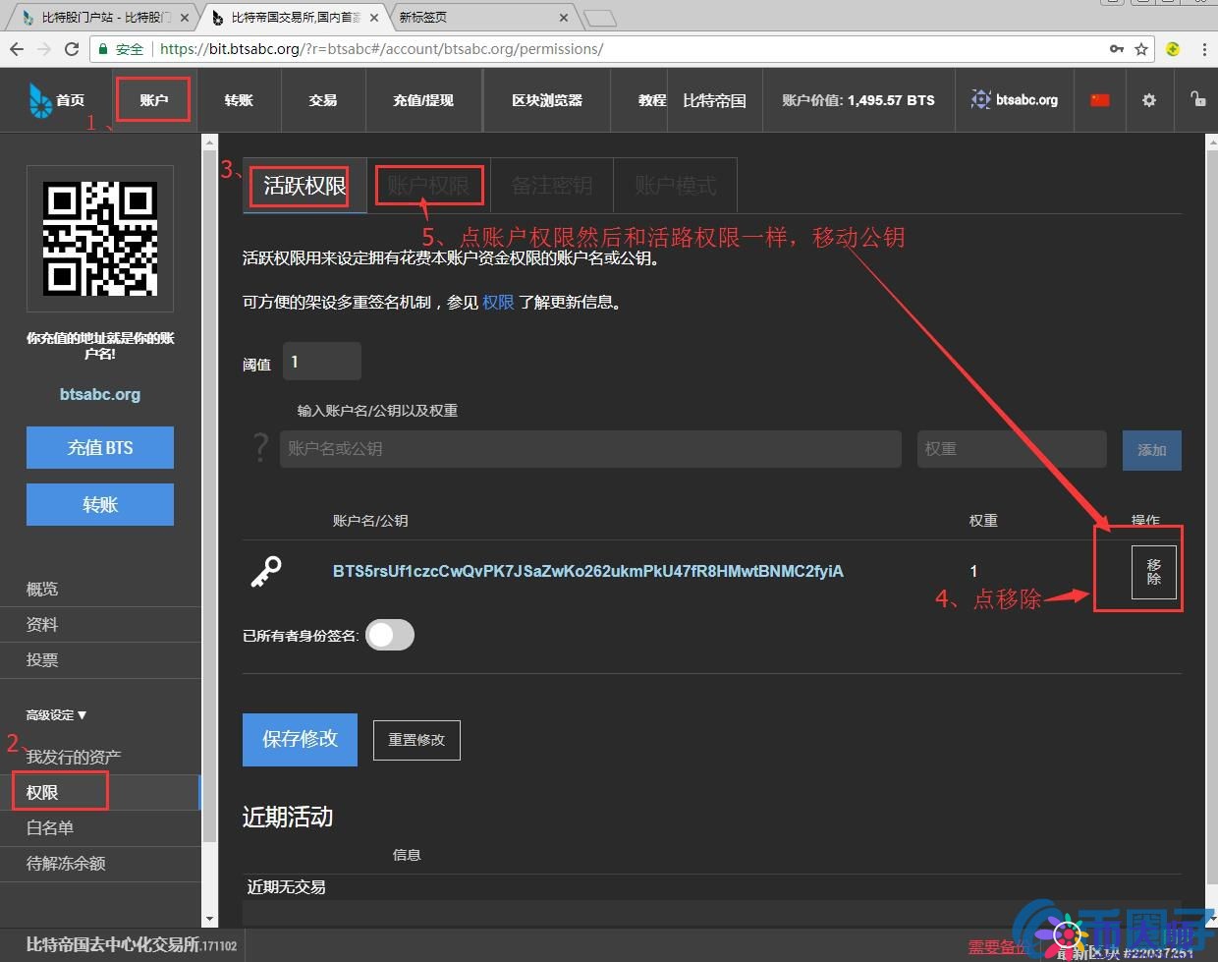This screenshot has width=1218, height=962.
Task: Switch to the 备注密钥 tab
Action: click(552, 185)
